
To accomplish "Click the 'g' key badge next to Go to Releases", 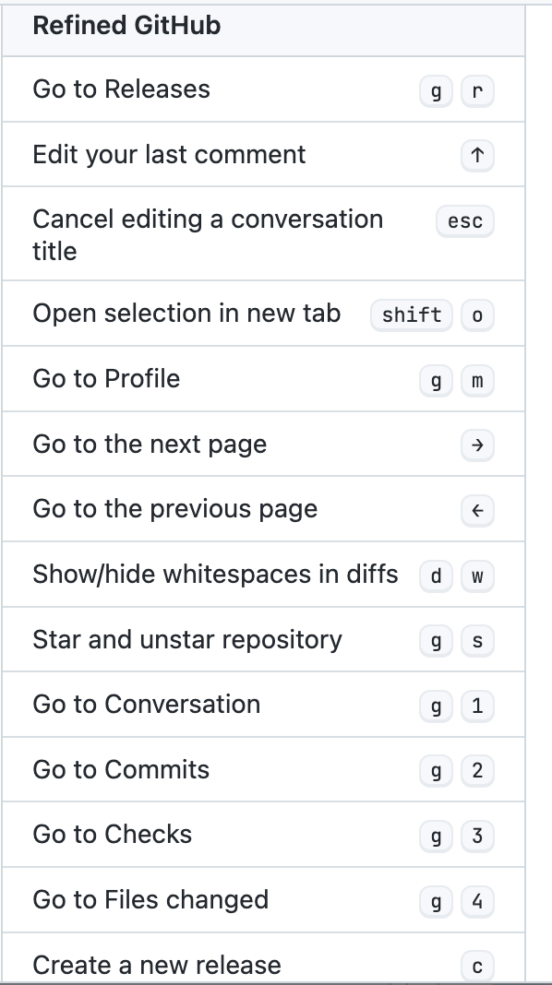I will coord(436,90).
